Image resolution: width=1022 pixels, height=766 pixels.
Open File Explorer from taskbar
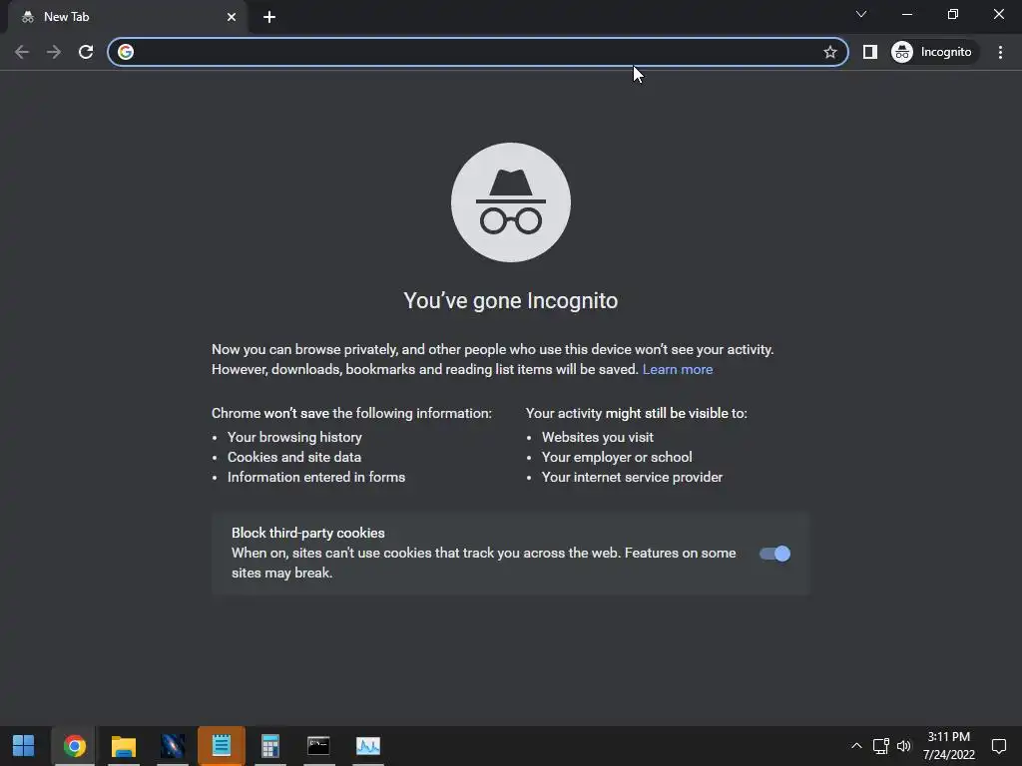point(123,746)
